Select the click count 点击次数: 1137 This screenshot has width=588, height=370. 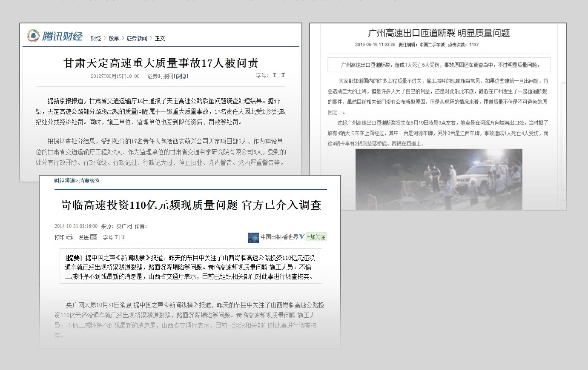464,45
